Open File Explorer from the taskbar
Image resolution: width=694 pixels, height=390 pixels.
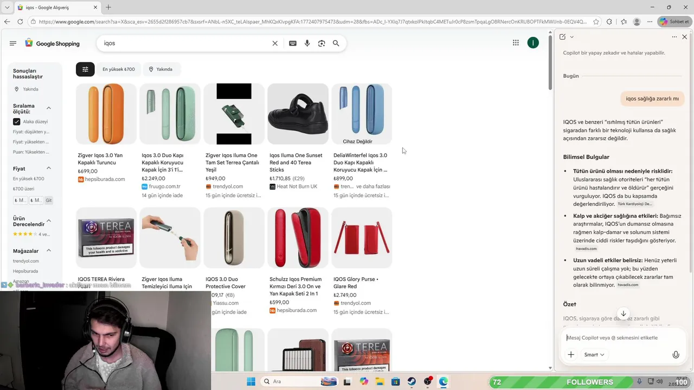[380, 381]
